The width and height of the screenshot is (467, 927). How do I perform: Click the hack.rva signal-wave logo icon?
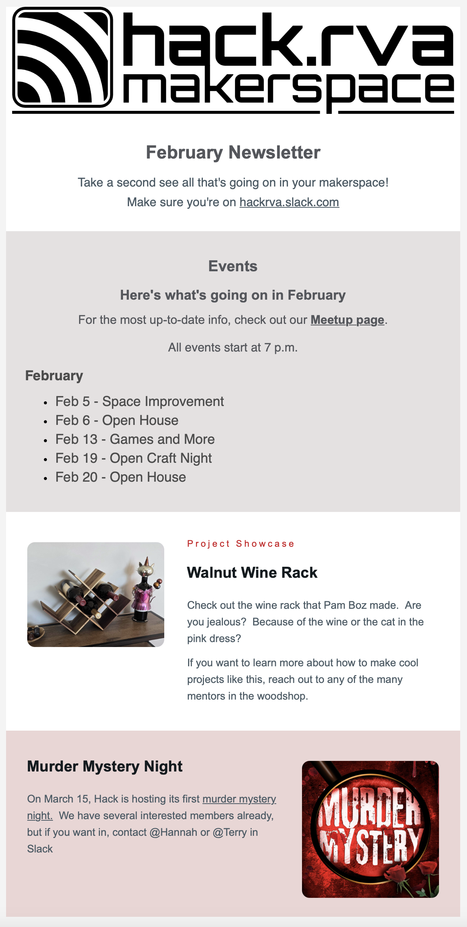tap(63, 58)
